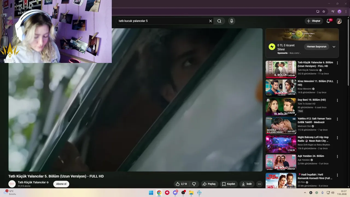Share the video via Paylaş
Viewport: 350px width, 197px height.
click(x=209, y=184)
